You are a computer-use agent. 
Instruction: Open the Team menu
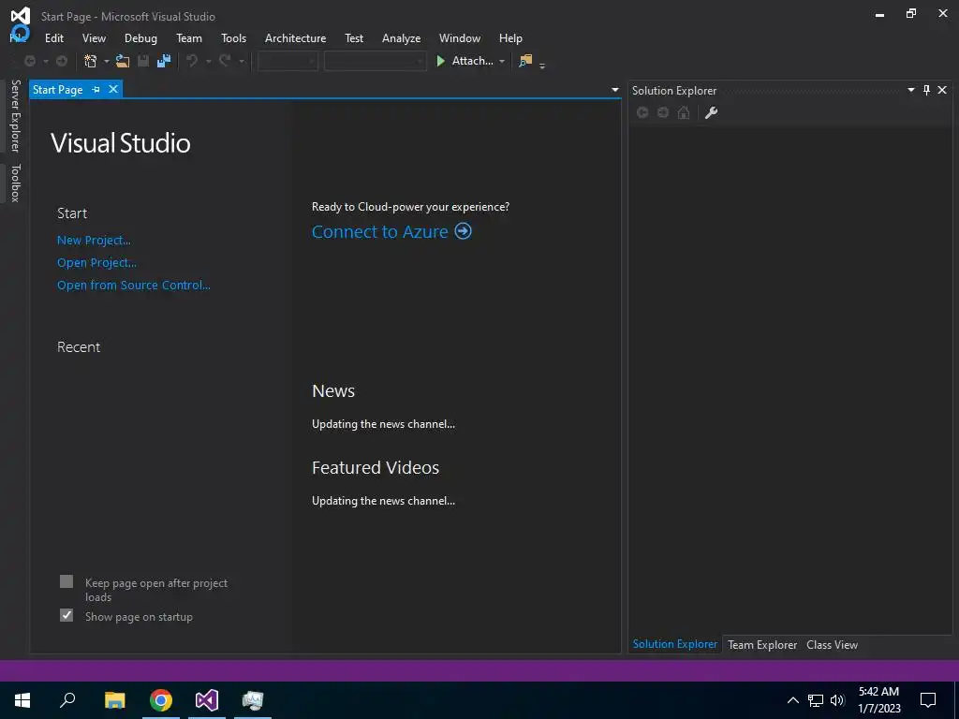click(x=189, y=37)
